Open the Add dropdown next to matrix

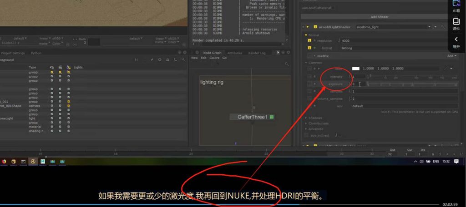451,56
